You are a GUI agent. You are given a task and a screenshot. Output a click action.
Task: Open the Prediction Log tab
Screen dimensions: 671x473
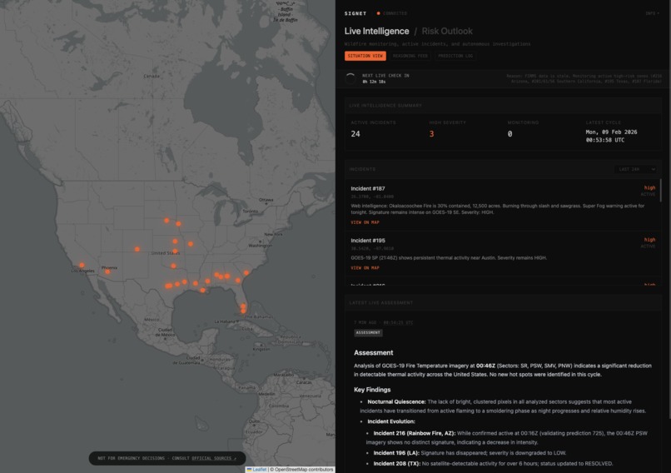click(x=455, y=56)
